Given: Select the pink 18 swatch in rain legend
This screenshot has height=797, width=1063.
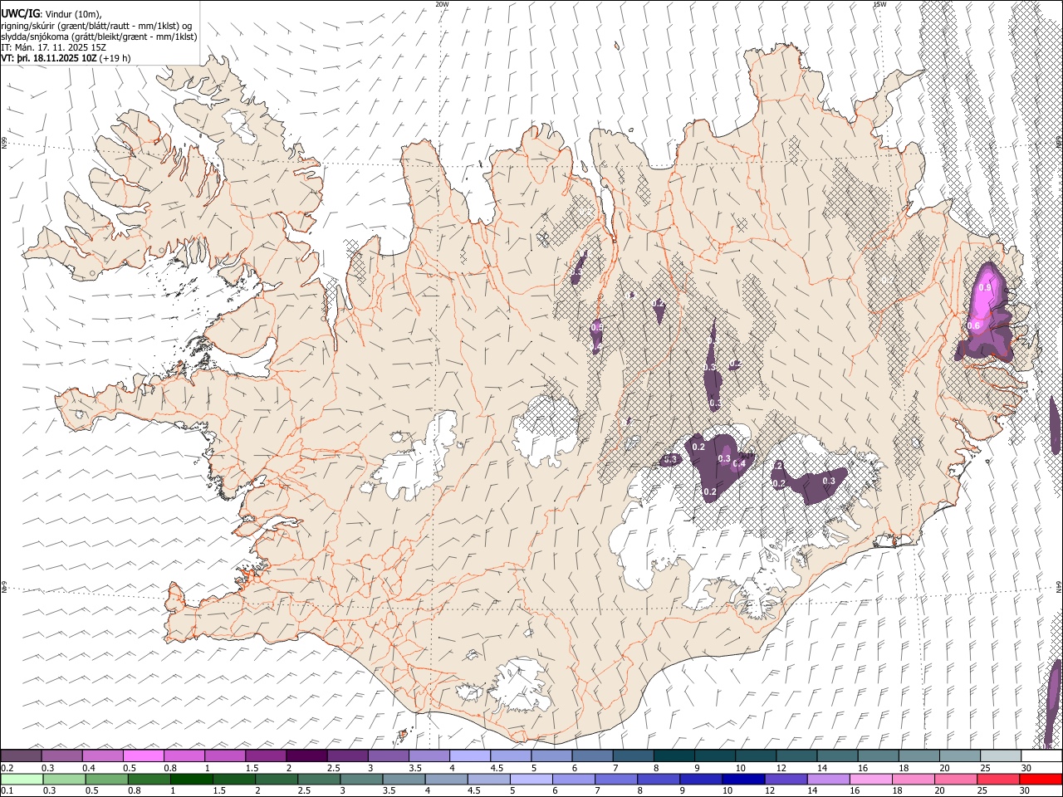Looking at the screenshot, I should (x=914, y=779).
